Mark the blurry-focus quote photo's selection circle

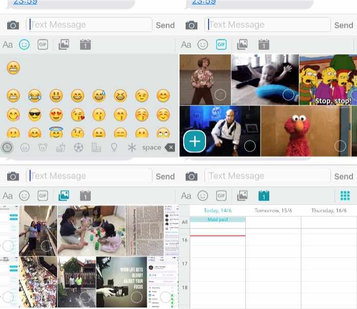point(122,297)
